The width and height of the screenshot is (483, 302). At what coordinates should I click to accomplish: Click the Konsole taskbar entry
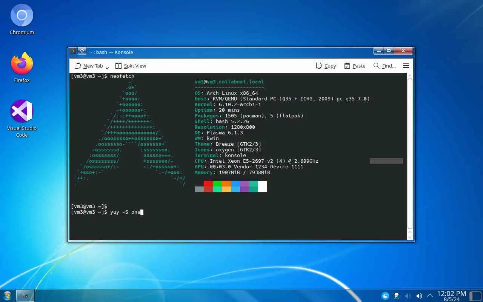(25, 296)
